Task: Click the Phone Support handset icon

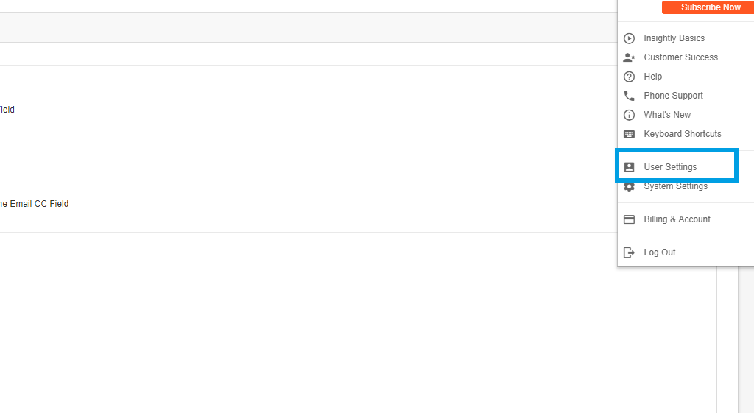Action: (629, 96)
